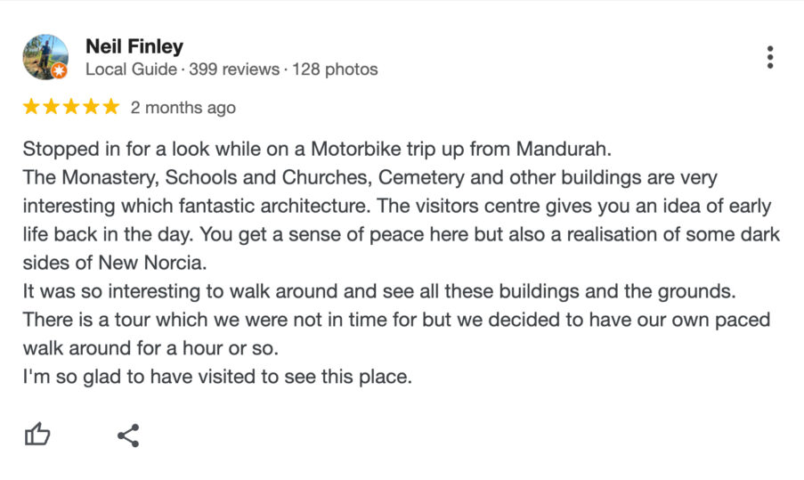Click the "It was so interesting" review line
804x480 pixels.
(x=379, y=291)
